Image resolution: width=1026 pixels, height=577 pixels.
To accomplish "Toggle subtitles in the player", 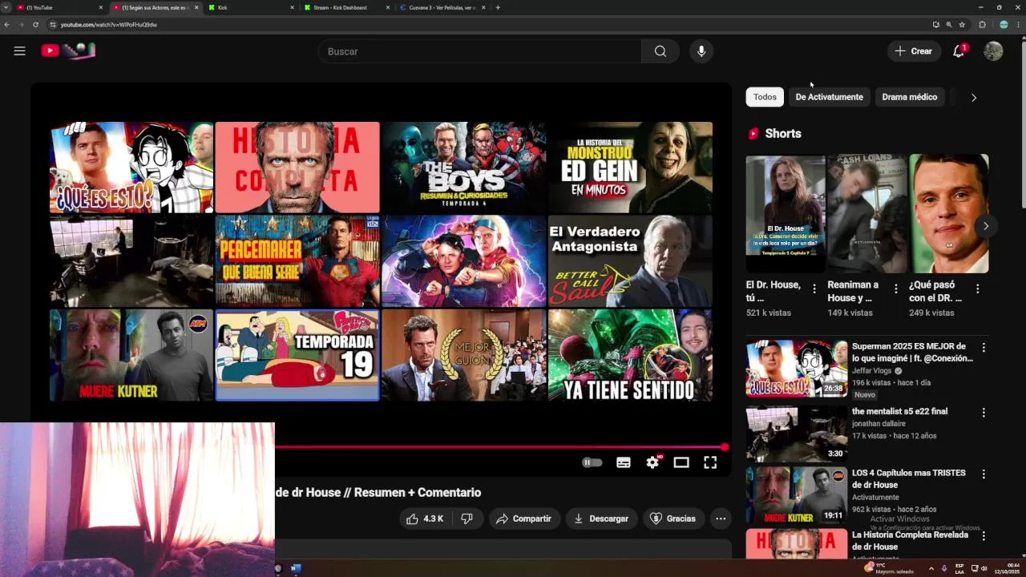I will tap(624, 462).
